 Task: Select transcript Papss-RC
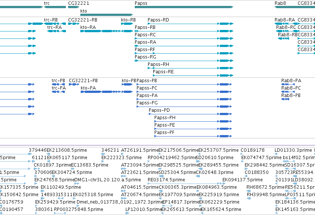(x=184, y=38)
